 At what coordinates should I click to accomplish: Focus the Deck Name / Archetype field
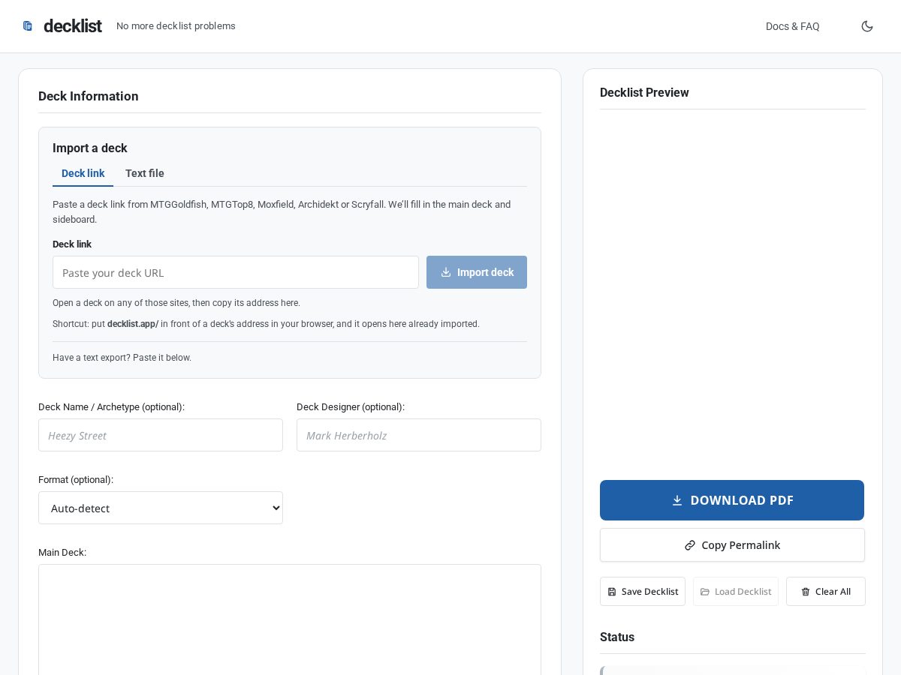161,435
